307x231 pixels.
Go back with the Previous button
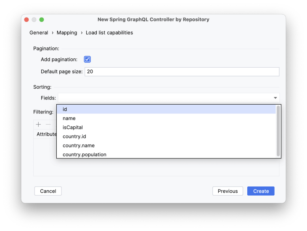(228, 191)
